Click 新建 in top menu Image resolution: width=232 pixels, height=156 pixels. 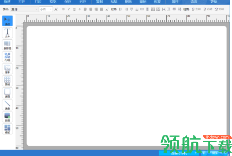(7, 2)
